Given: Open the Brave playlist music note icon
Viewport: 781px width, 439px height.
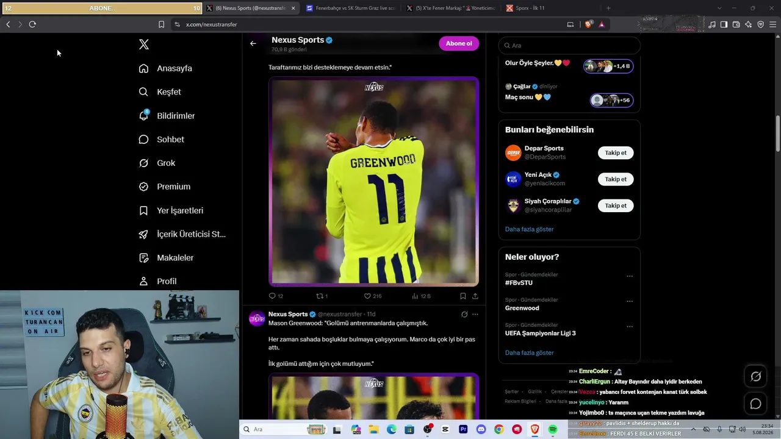Looking at the screenshot, I should [x=712, y=24].
